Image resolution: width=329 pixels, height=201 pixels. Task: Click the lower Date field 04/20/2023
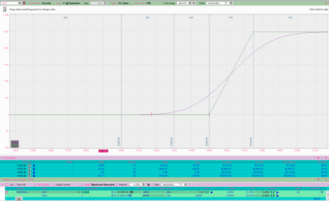pyautogui.click(x=170, y=185)
